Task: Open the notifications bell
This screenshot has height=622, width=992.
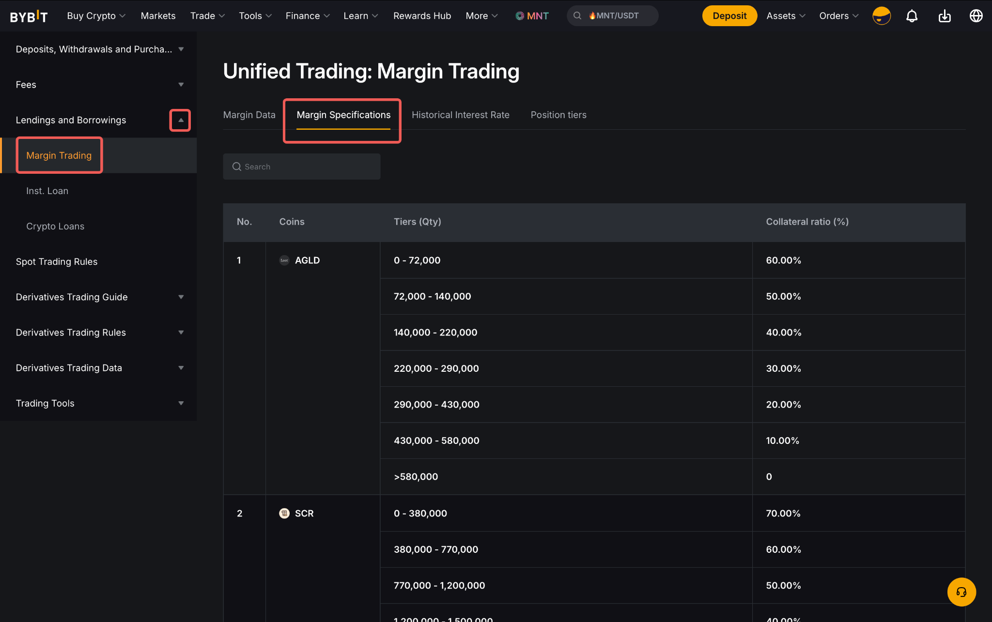Action: [x=912, y=16]
